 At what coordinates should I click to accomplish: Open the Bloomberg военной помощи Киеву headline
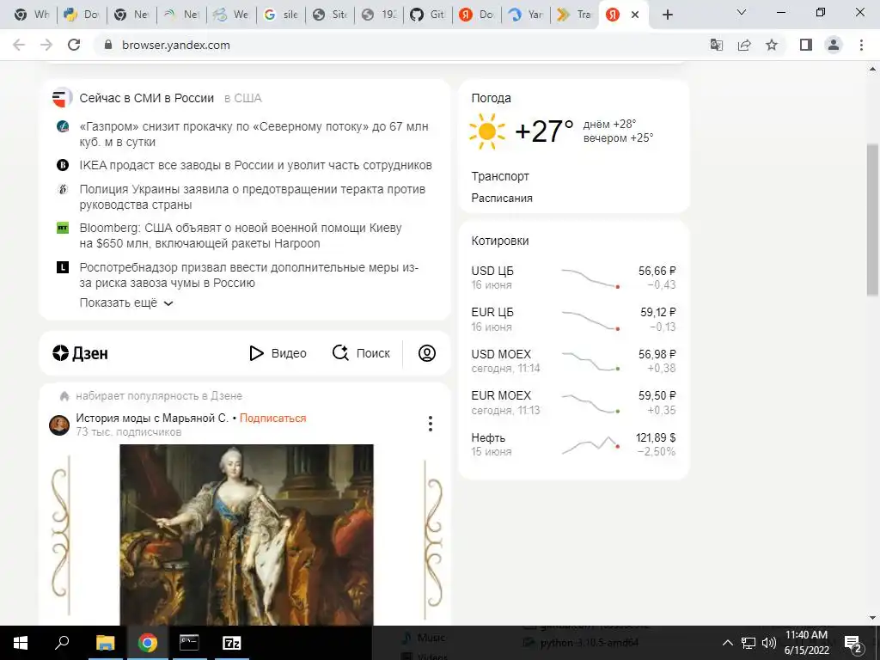(x=241, y=235)
